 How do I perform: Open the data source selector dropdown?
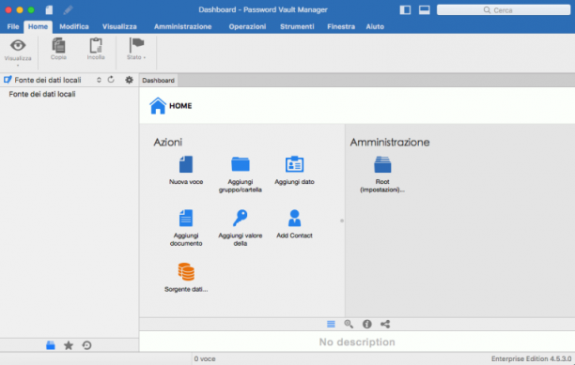[x=99, y=80]
